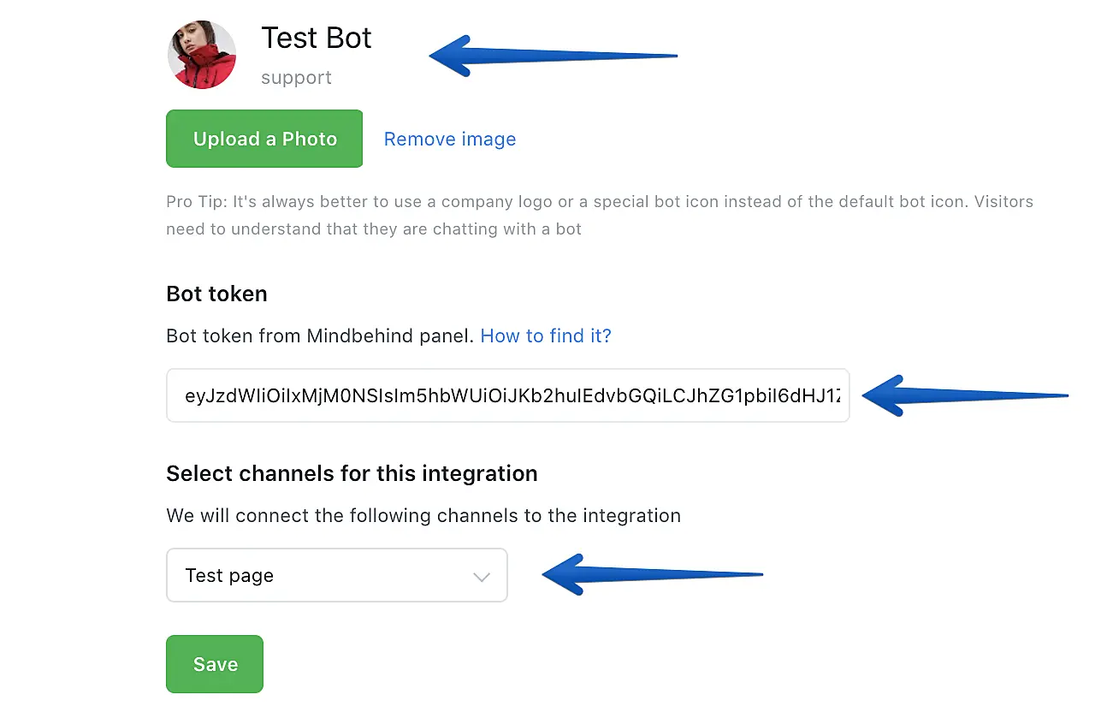Click the "Bot token" section heading
This screenshot has width=1107, height=724.
coord(216,294)
